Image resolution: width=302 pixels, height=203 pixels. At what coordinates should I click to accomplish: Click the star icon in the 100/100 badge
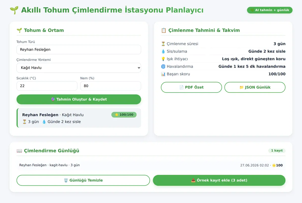pos(117,115)
